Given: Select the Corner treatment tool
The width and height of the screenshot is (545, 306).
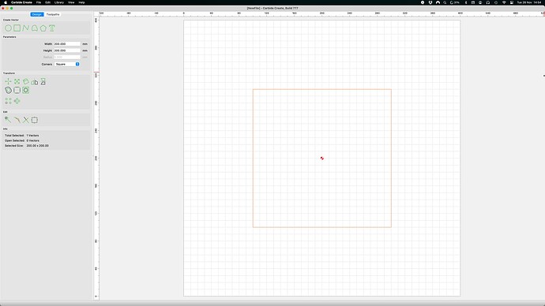Looking at the screenshot, I should (x=35, y=120).
